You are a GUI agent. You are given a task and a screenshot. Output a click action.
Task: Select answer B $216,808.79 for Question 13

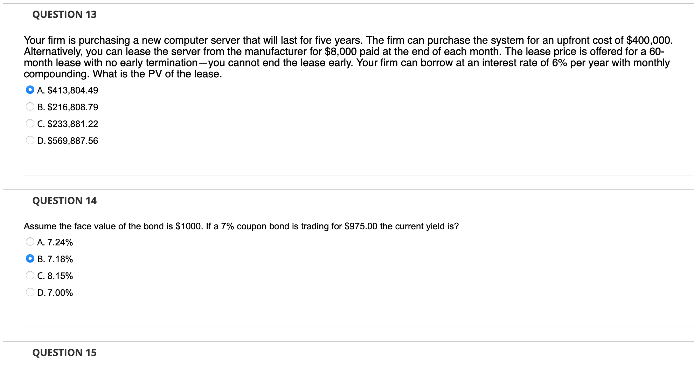(30, 106)
